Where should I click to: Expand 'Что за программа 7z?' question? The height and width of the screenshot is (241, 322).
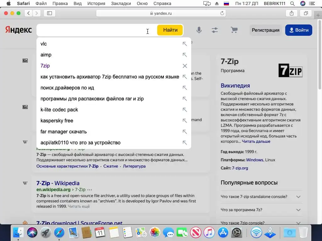point(261,210)
